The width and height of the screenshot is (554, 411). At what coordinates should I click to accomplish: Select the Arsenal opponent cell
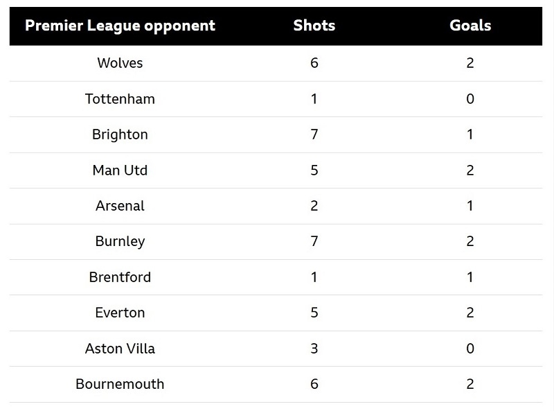point(120,206)
